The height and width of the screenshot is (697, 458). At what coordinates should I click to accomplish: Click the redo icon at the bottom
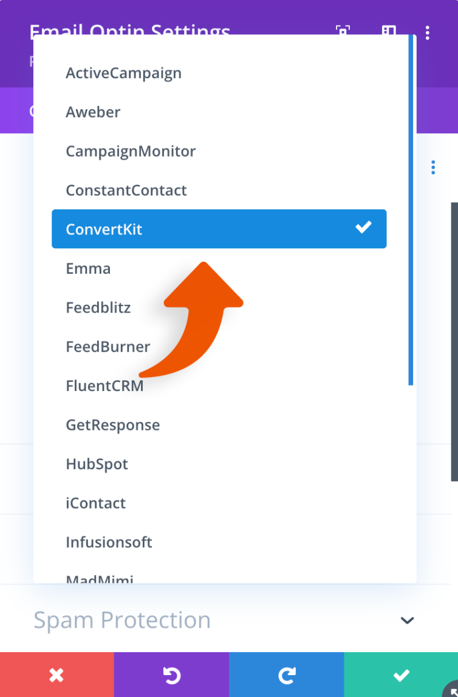coord(286,675)
